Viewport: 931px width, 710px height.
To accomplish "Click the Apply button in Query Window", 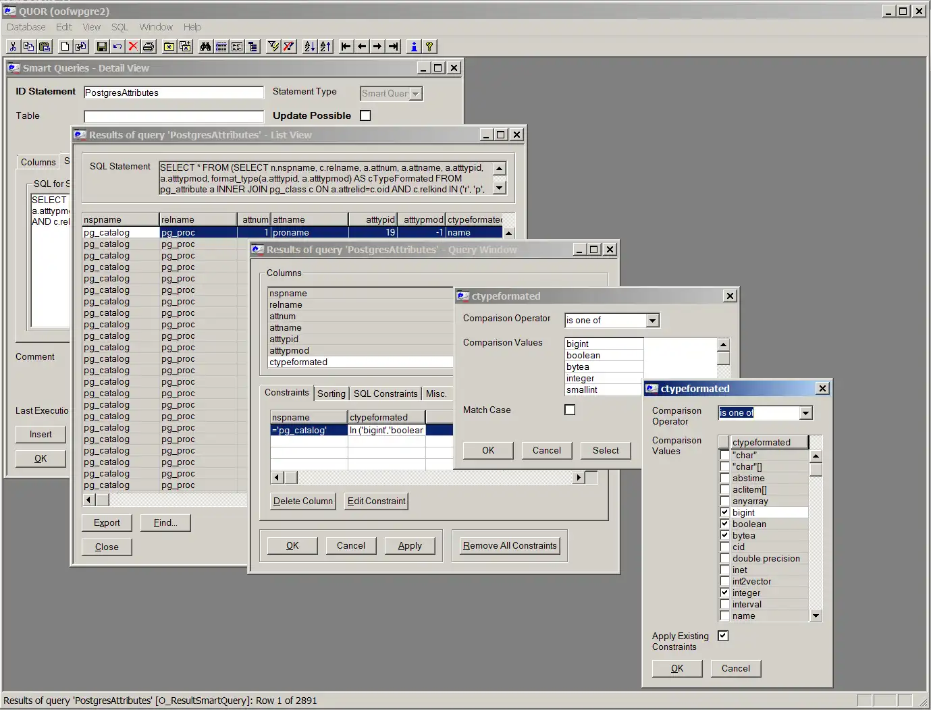I will point(410,545).
